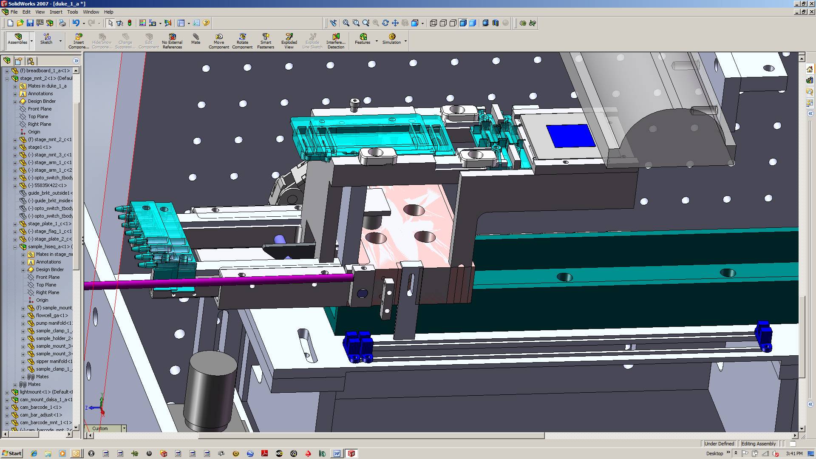The height and width of the screenshot is (459, 816).
Task: Enable Wireframe display style
Action: coord(433,23)
